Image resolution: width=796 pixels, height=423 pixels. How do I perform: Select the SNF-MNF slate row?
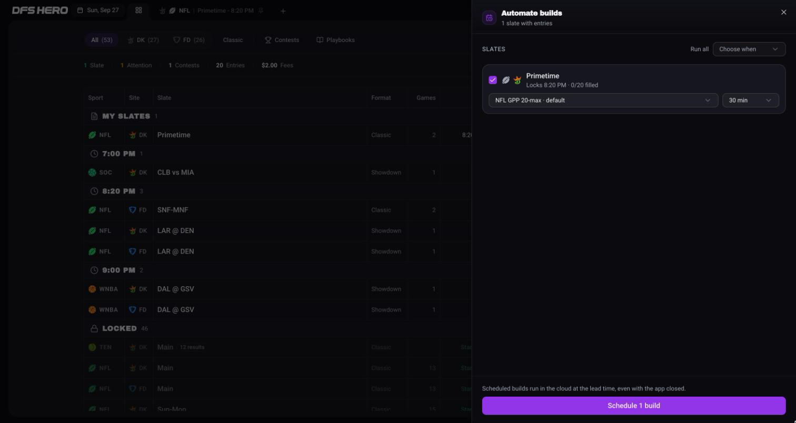pos(278,210)
